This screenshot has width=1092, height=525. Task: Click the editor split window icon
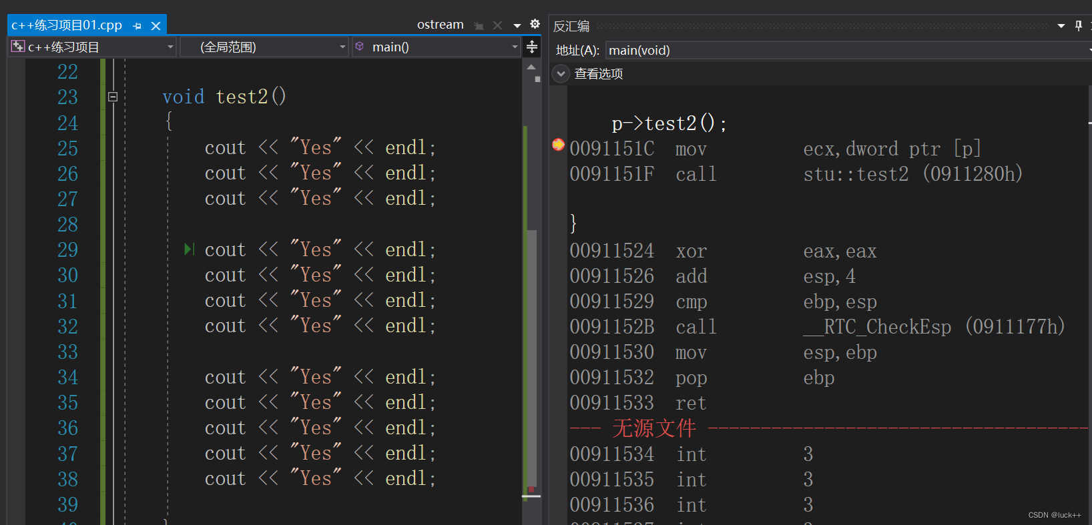tap(532, 47)
